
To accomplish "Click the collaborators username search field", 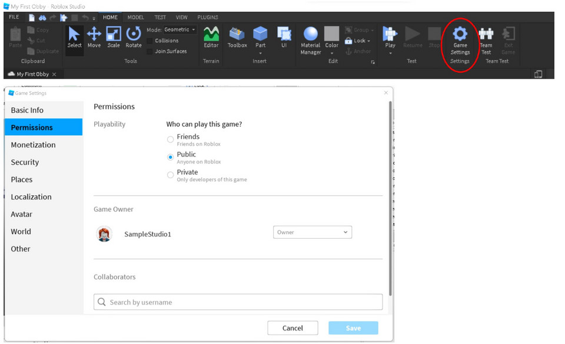I will pyautogui.click(x=238, y=302).
